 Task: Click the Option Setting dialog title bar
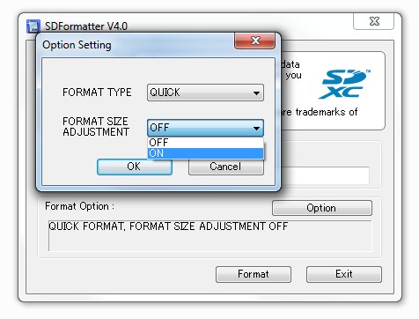pos(136,45)
